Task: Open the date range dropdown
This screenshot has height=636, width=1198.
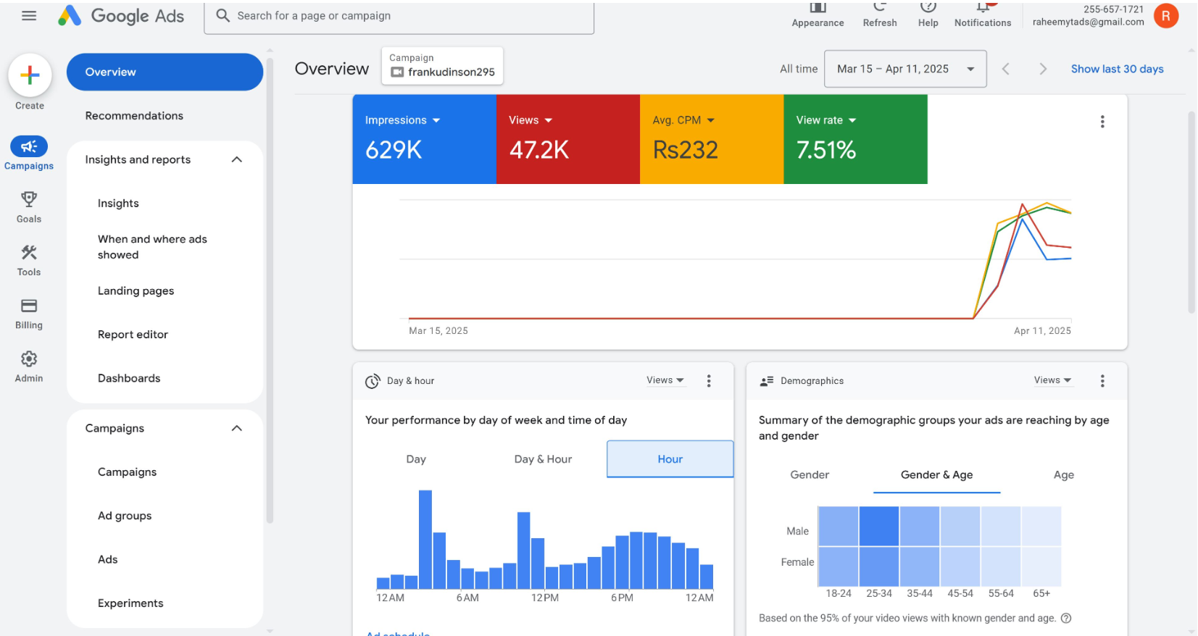Action: (904, 69)
